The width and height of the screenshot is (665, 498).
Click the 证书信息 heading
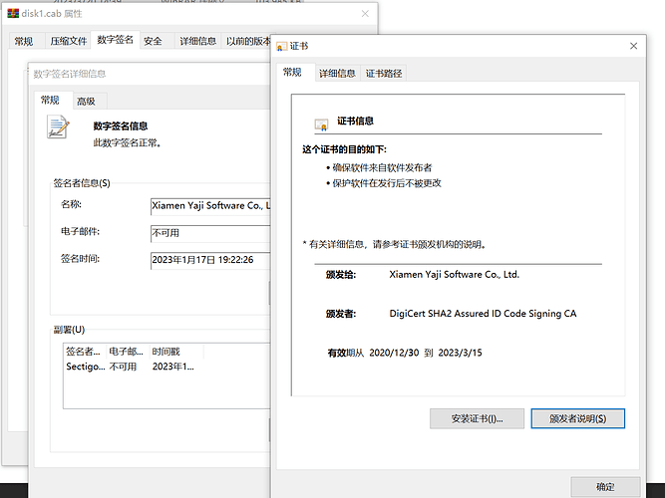click(355, 122)
